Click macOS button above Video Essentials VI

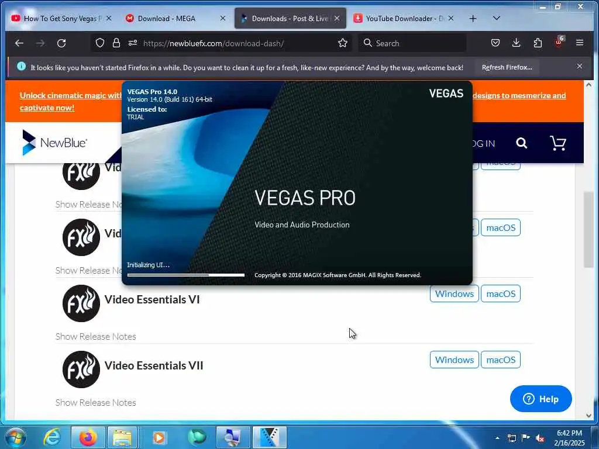(501, 227)
